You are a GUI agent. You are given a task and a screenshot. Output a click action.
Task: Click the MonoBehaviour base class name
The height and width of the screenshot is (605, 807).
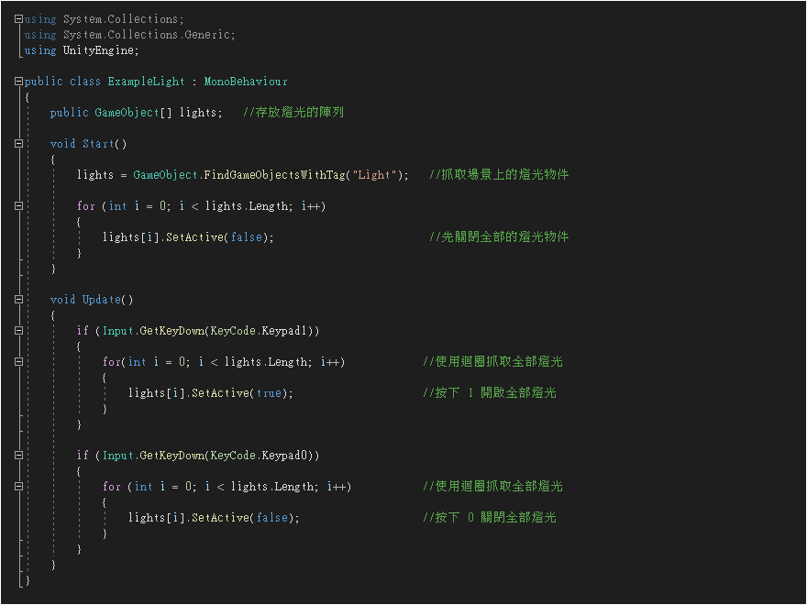(245, 82)
